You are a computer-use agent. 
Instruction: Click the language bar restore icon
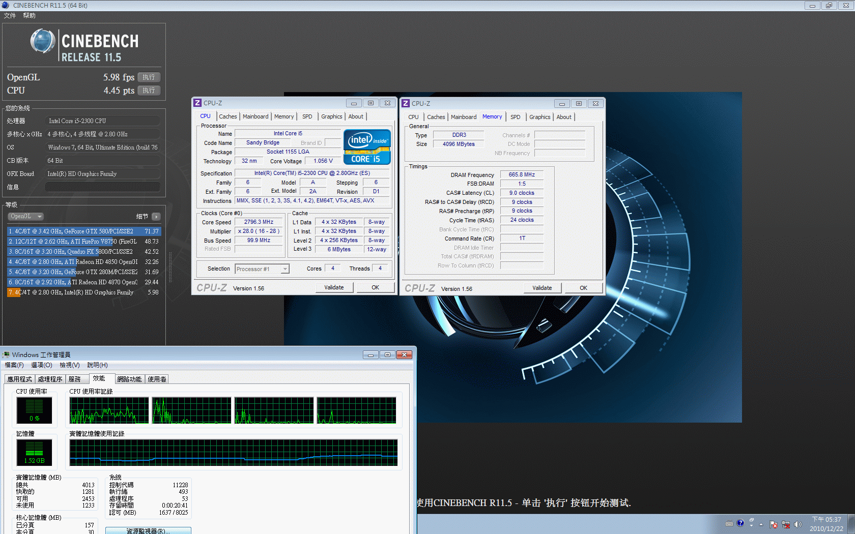click(x=752, y=520)
